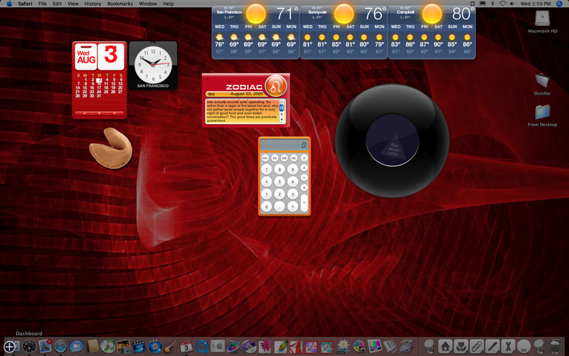Open iChat from the Dock
Viewport: 569px width, 356px height.
tap(76, 346)
